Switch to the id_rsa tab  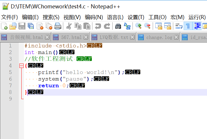(x=194, y=37)
